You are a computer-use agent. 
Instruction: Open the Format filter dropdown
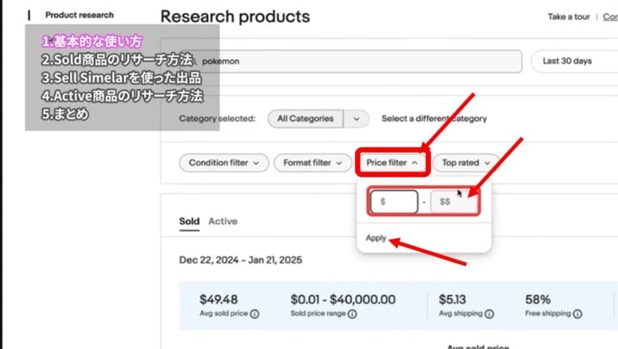pyautogui.click(x=312, y=163)
